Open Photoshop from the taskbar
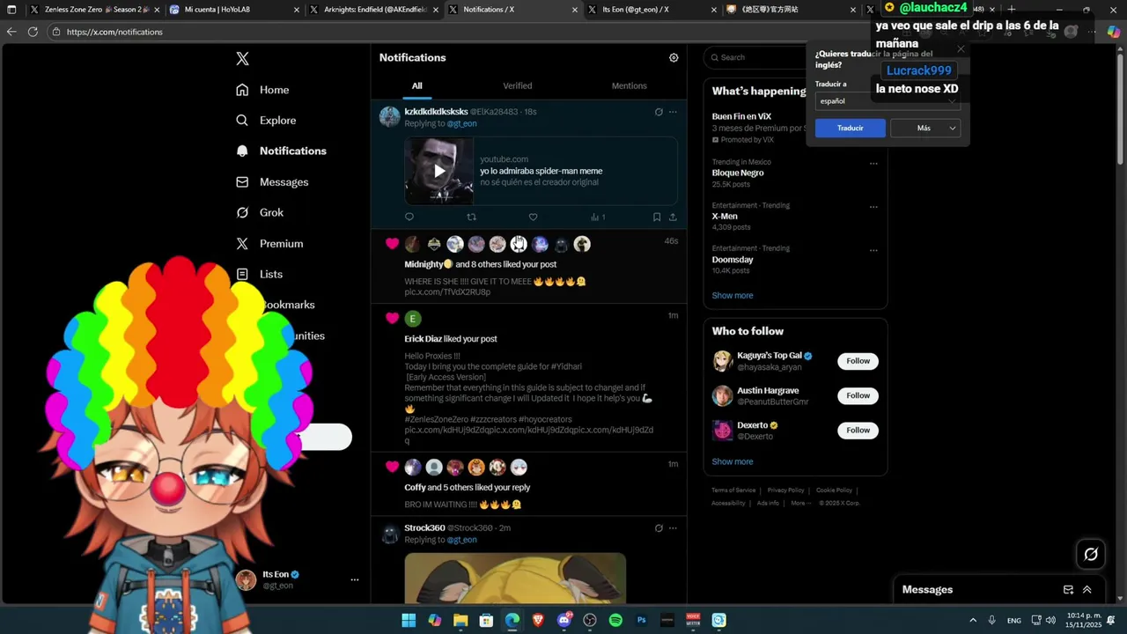Viewport: 1127px width, 634px height. coord(641,620)
